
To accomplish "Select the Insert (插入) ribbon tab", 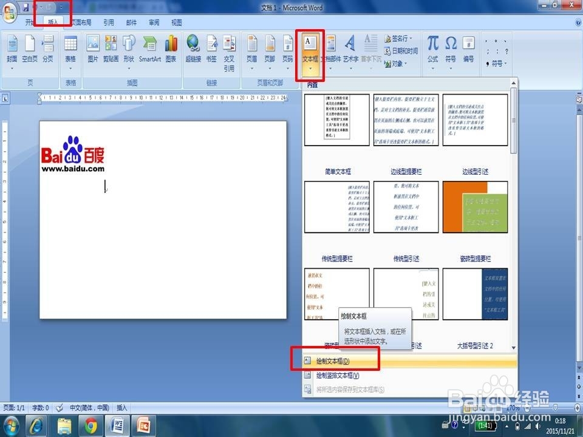I will (x=53, y=22).
